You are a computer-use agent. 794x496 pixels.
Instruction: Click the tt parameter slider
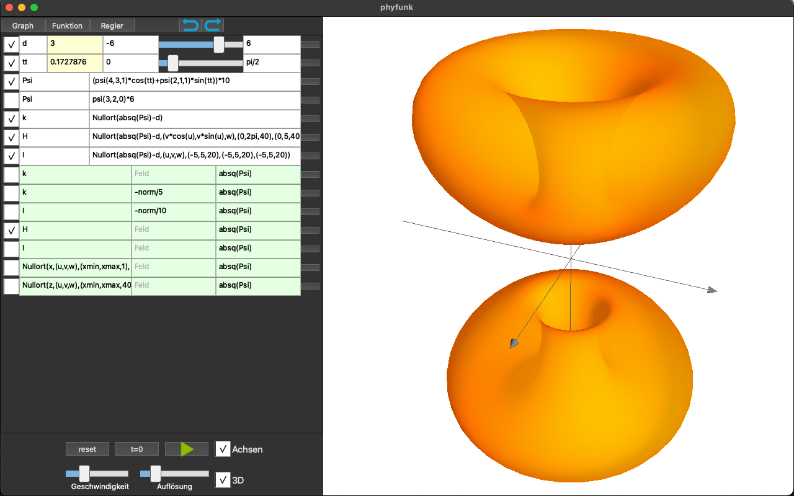pos(201,63)
